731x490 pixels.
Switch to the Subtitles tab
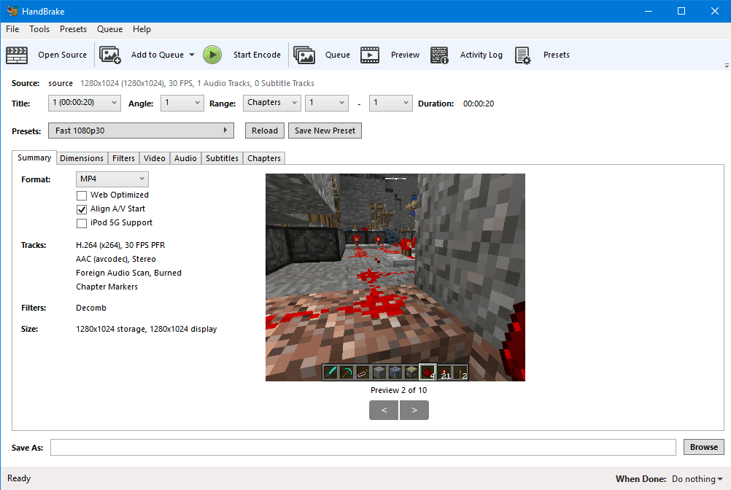coord(222,158)
